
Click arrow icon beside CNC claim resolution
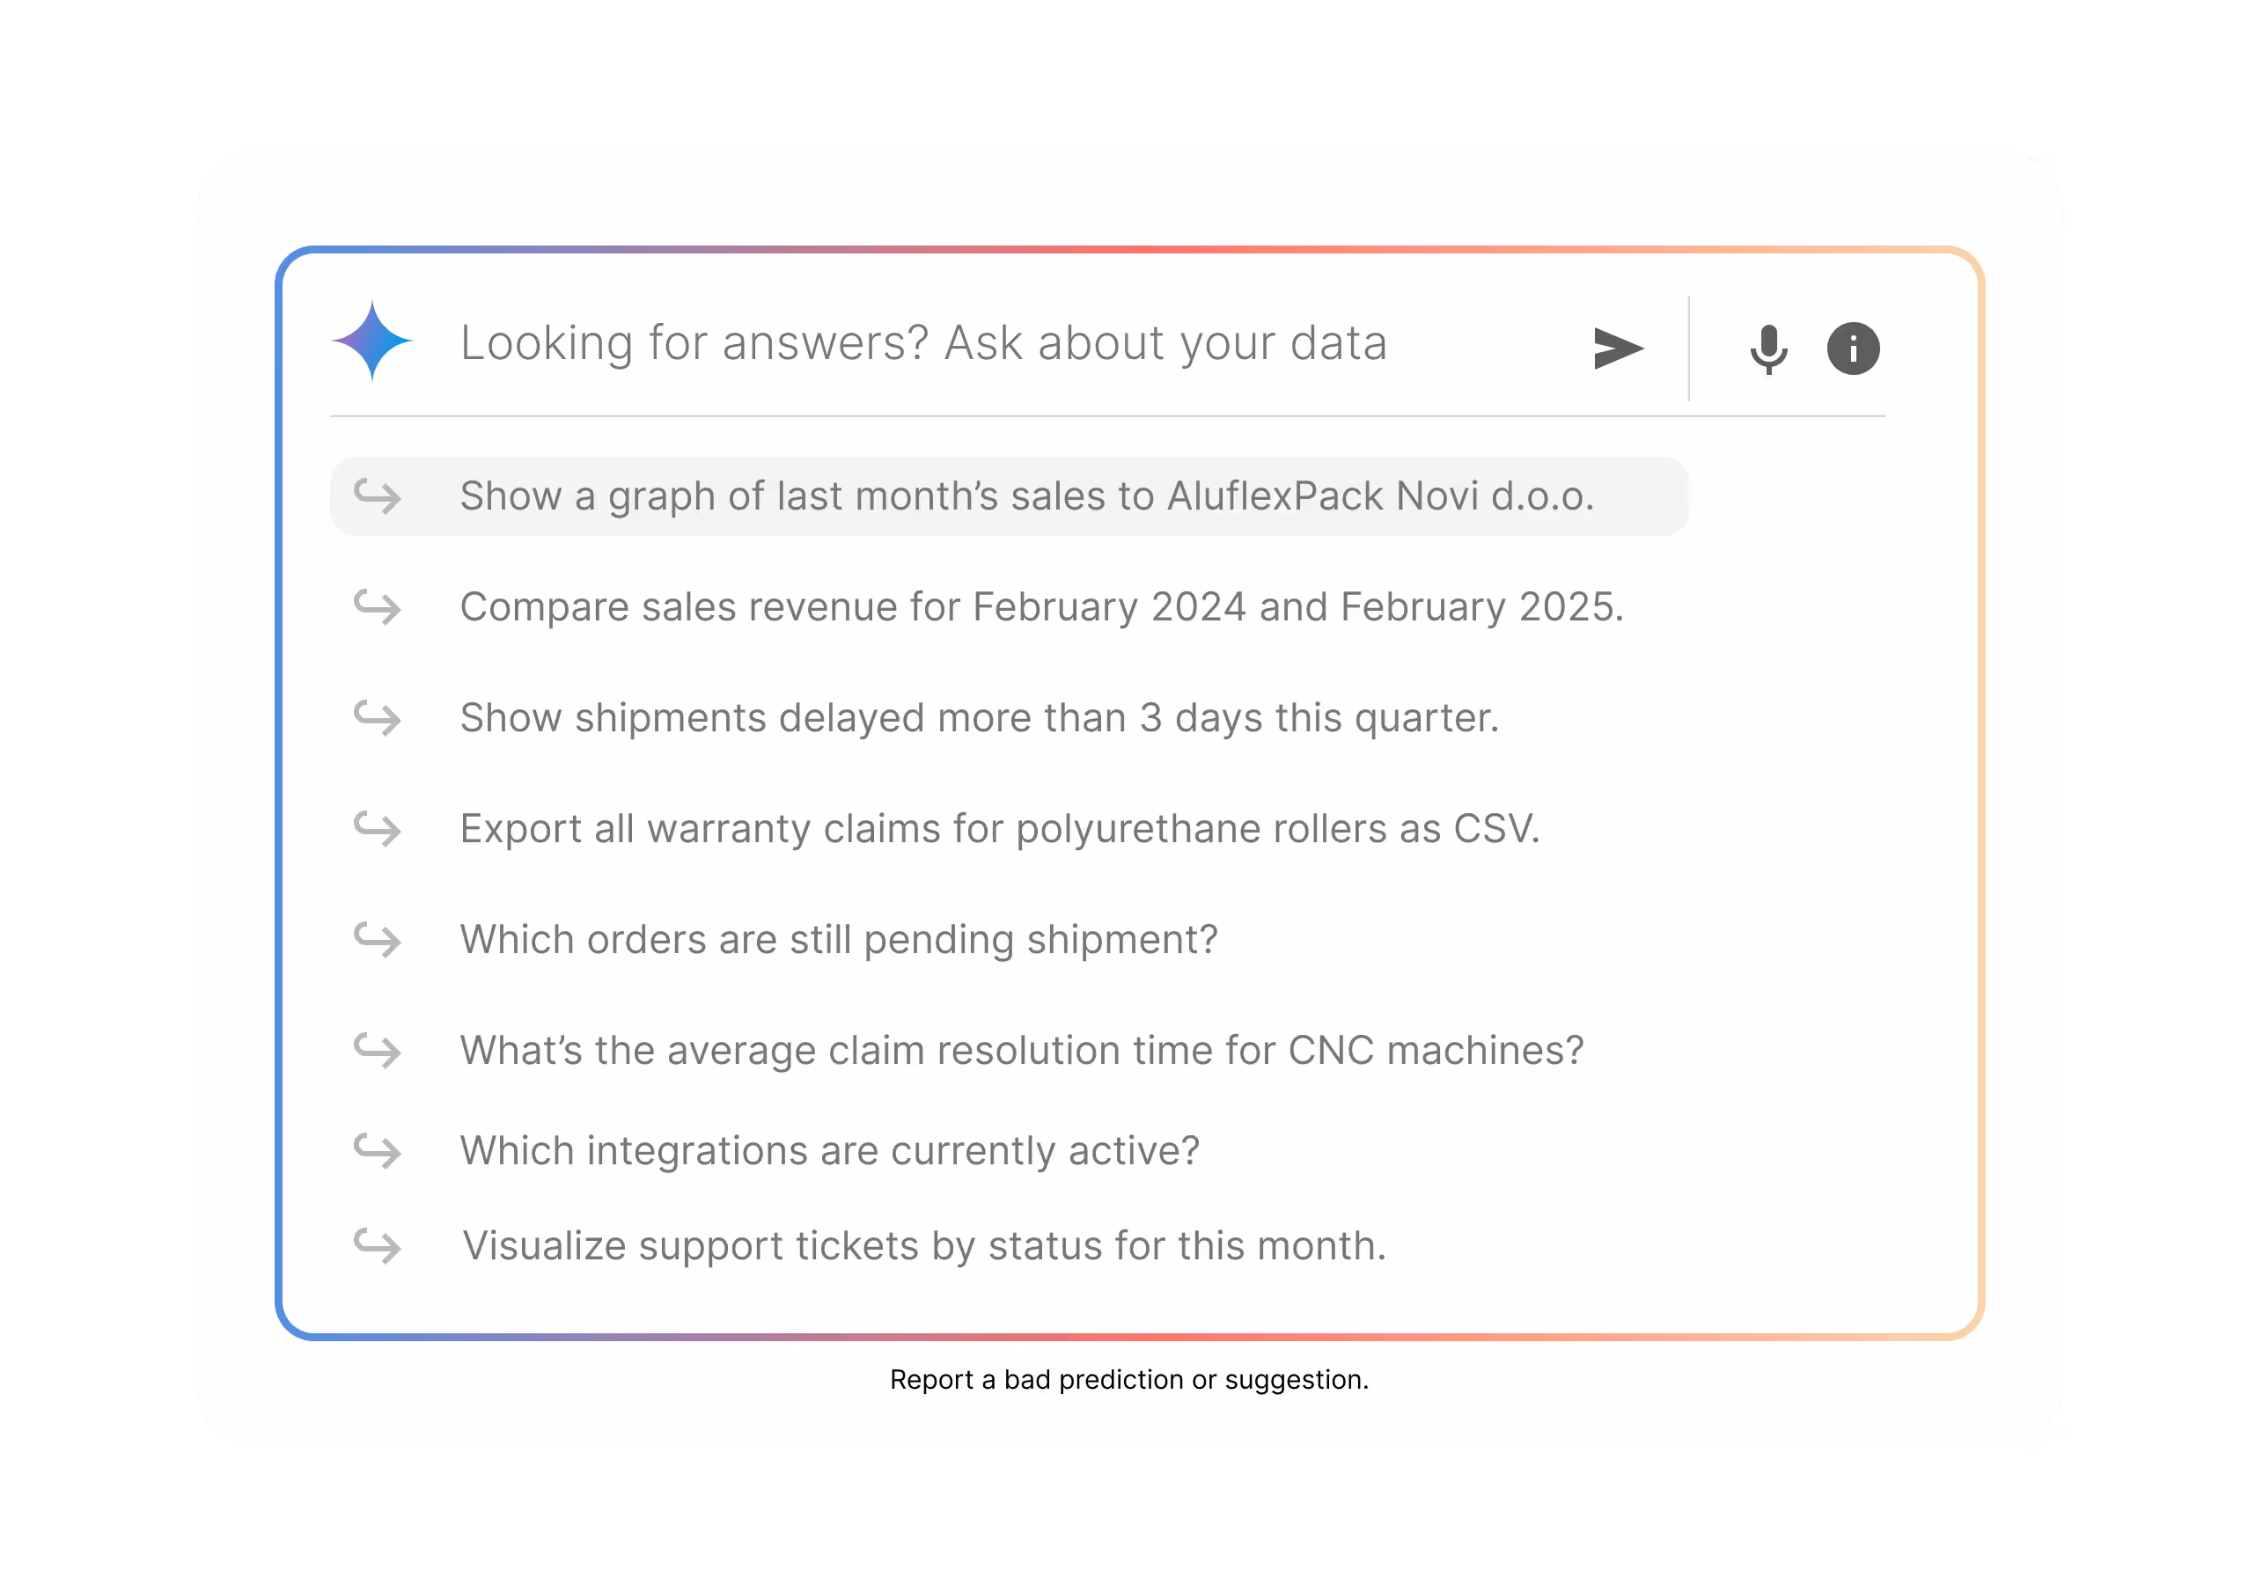[378, 1051]
